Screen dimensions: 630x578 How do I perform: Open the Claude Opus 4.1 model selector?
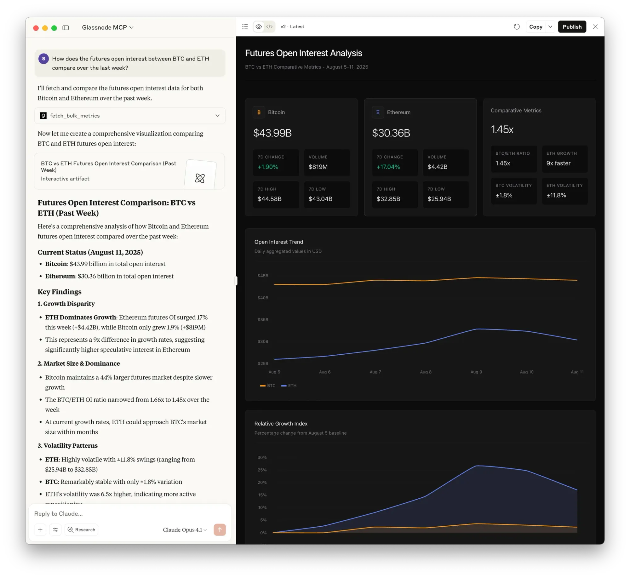(185, 530)
